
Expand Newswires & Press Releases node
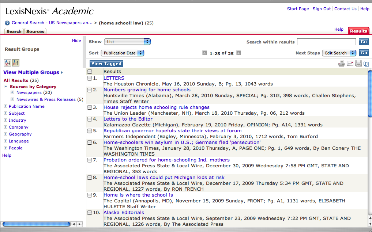point(12,99)
